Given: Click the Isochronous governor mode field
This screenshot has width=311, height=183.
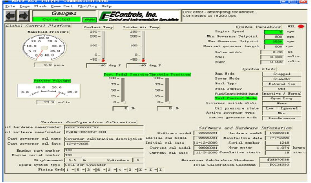Looking at the screenshot, I should [281, 118].
